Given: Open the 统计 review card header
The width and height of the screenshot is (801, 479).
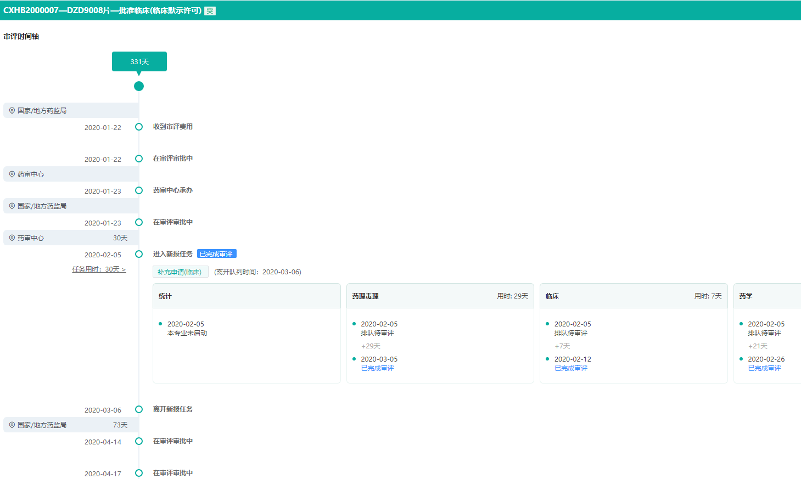Looking at the screenshot, I should click(247, 296).
